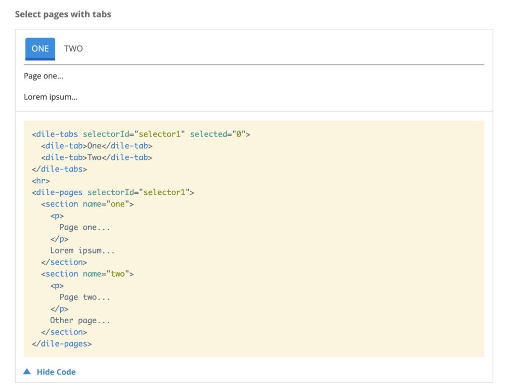Screen dimensions: 518x388
Task: Click "Page two..." text in the code block
Action: [x=84, y=297]
